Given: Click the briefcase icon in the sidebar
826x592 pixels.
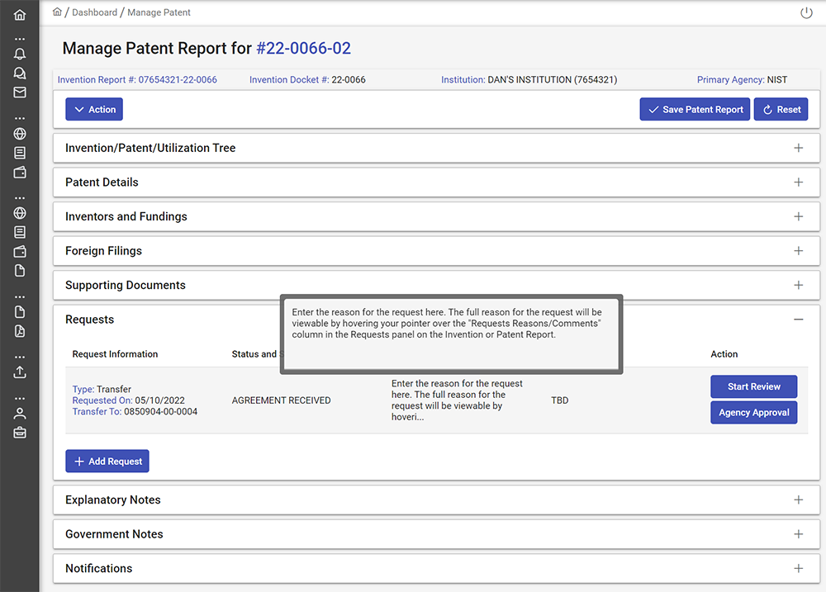Looking at the screenshot, I should click(x=20, y=432).
